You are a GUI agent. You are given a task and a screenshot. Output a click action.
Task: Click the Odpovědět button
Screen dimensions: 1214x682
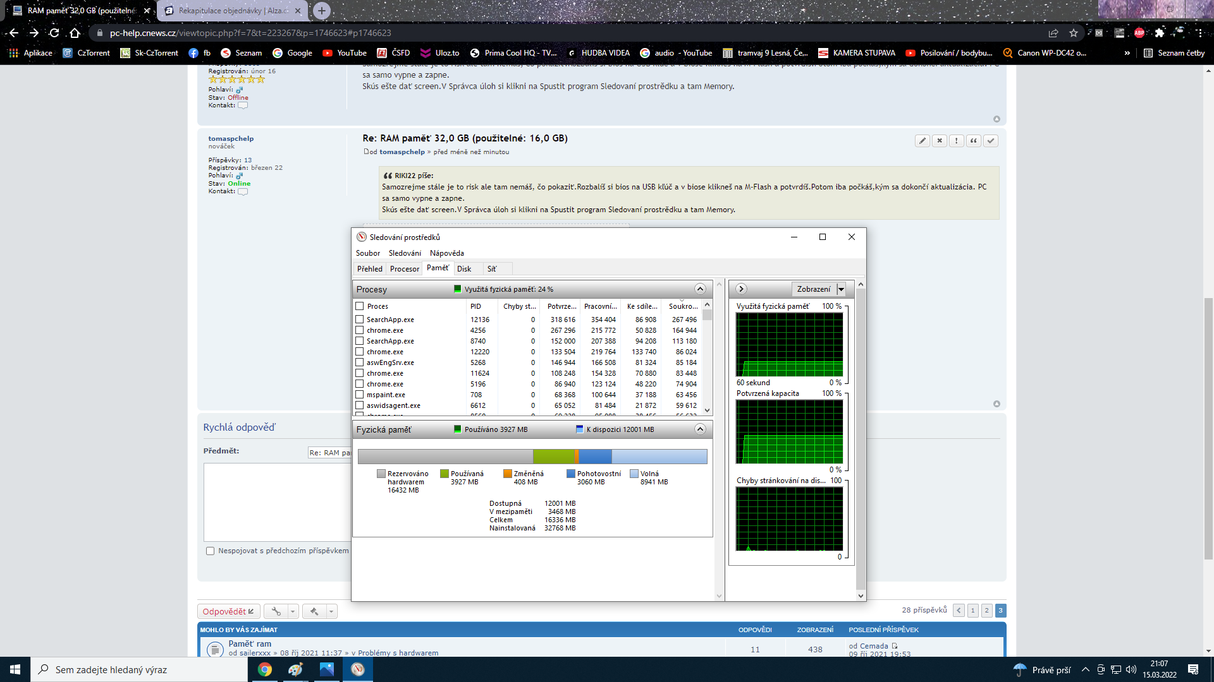[x=228, y=611]
